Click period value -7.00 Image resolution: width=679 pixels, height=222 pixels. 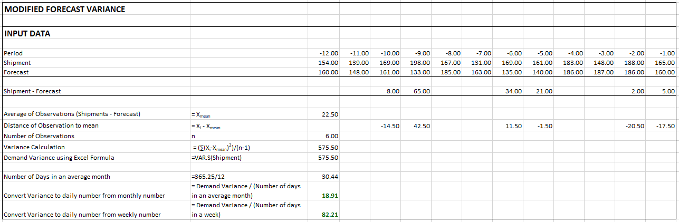(x=483, y=53)
